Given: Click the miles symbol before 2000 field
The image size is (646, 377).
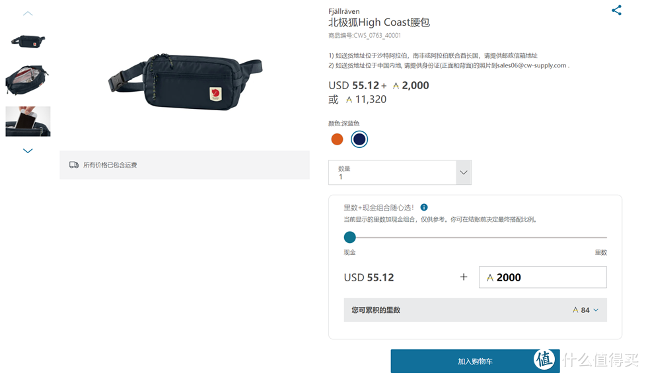Looking at the screenshot, I should coord(490,278).
